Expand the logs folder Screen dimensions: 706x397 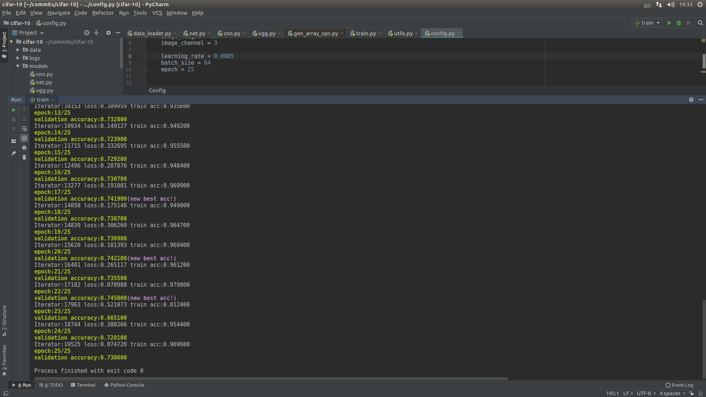(x=18, y=58)
